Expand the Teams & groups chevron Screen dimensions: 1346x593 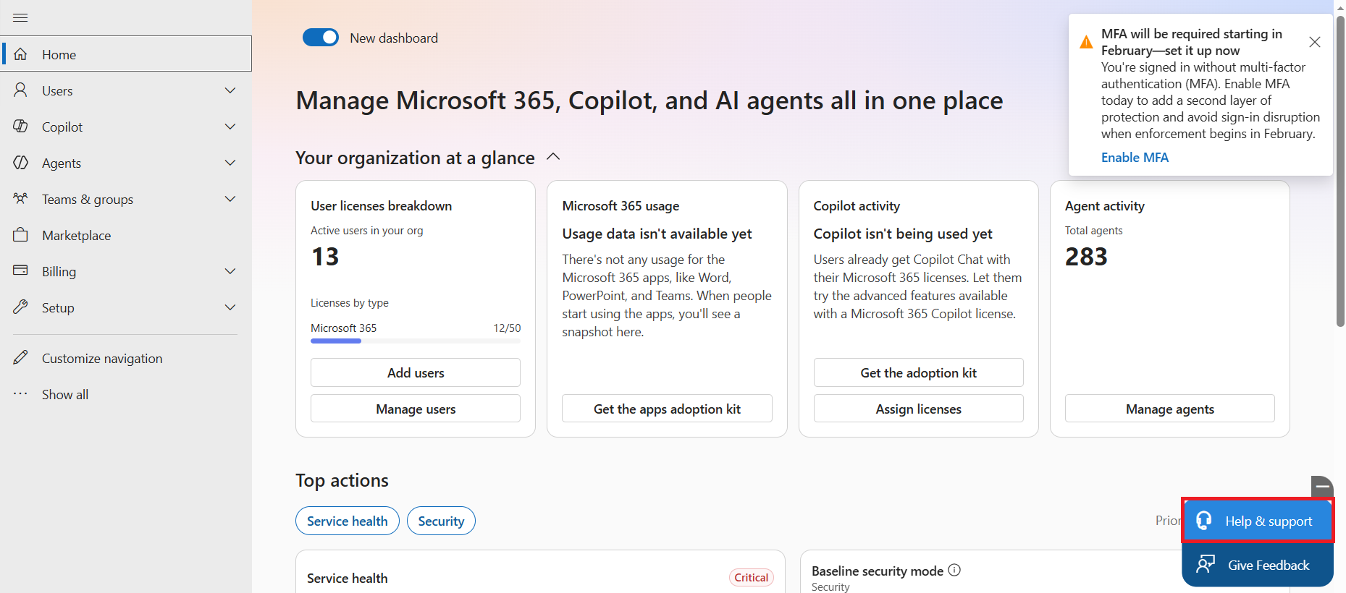click(x=230, y=199)
